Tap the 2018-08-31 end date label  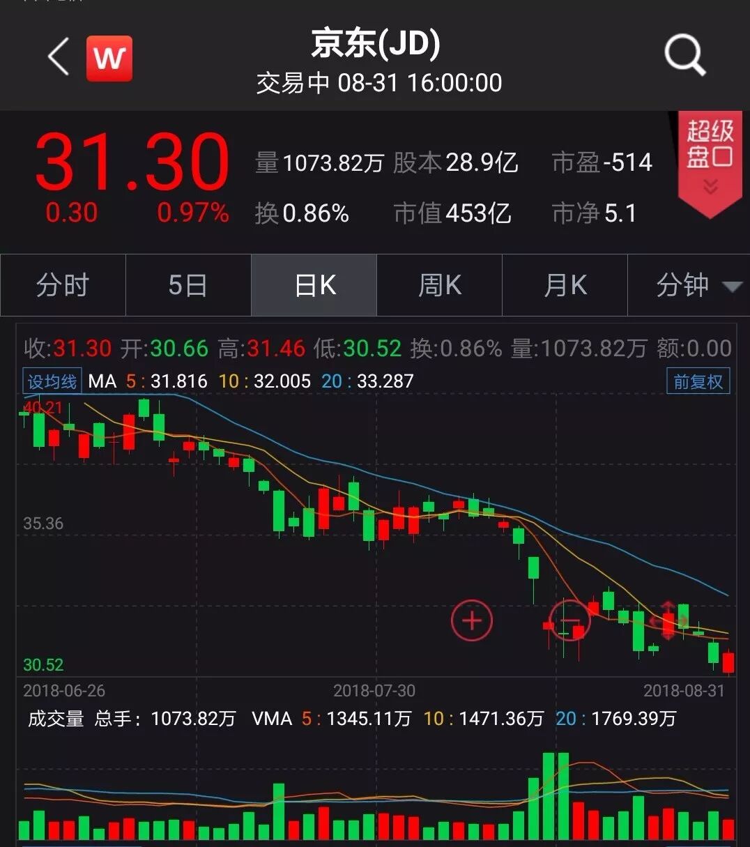coord(684,691)
